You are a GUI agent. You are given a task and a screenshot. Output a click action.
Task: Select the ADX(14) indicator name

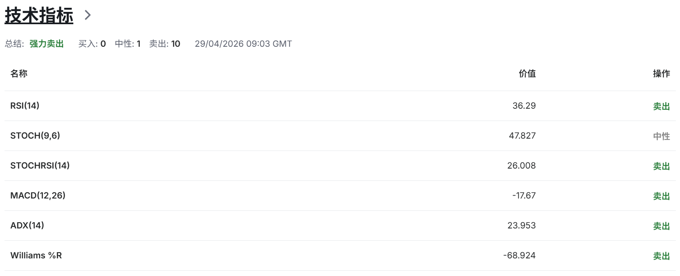coord(27,226)
